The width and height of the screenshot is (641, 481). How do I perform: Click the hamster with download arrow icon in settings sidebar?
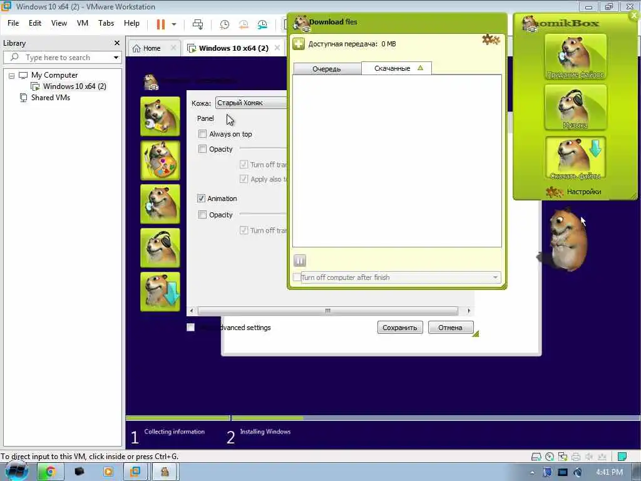pyautogui.click(x=160, y=292)
